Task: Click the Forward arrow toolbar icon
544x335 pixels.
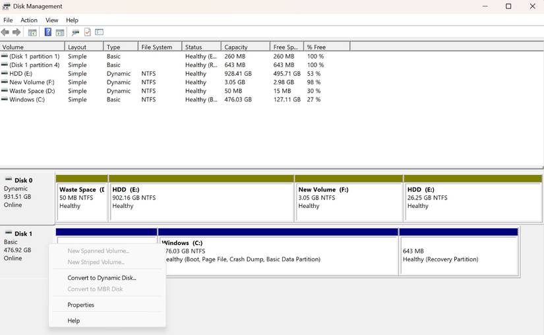Action: 16,32
